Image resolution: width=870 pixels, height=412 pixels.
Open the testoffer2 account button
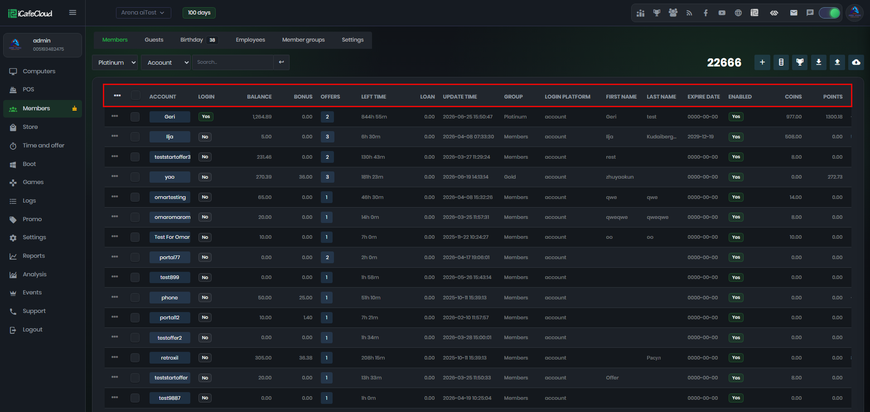pos(170,338)
